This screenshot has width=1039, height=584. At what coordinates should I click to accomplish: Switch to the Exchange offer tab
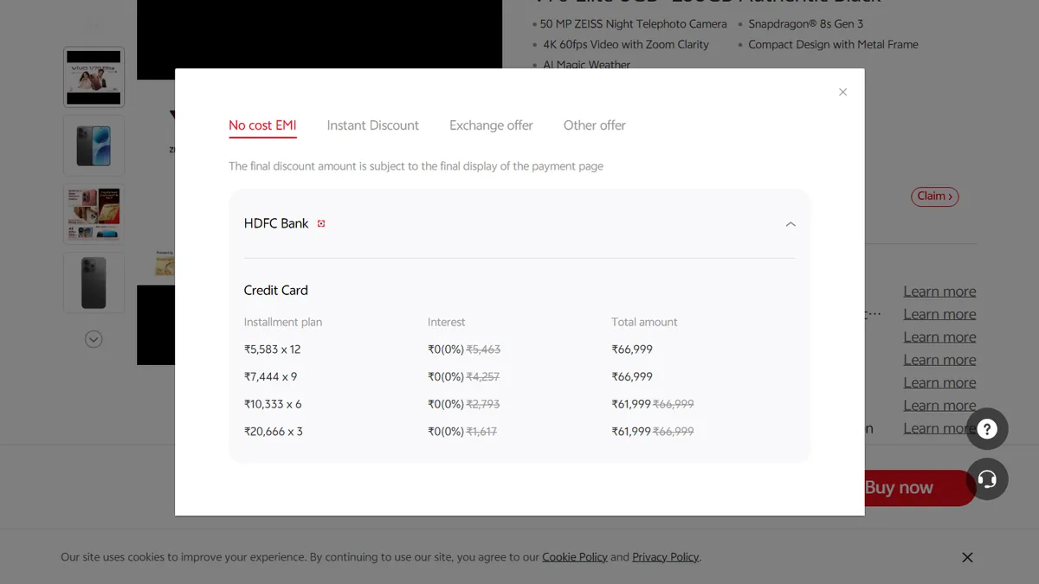coord(491,125)
